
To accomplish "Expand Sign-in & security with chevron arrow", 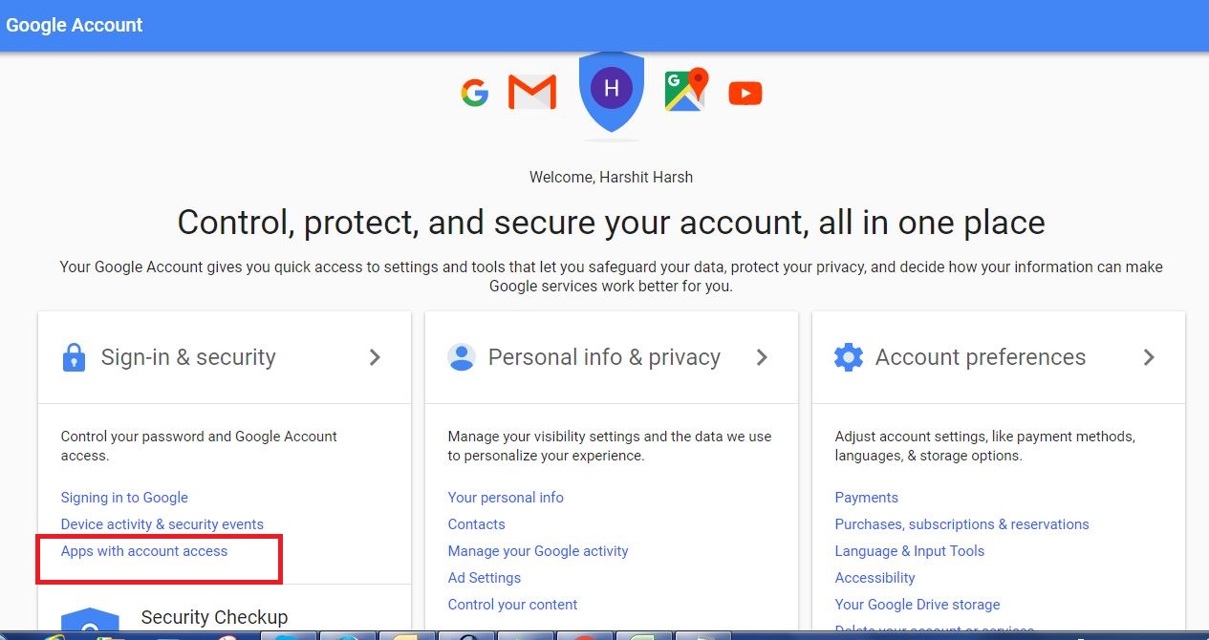I will (x=376, y=357).
